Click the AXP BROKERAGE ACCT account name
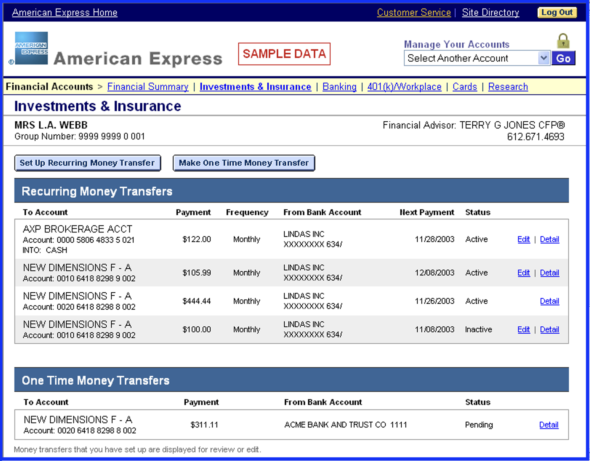The image size is (590, 461). pyautogui.click(x=78, y=229)
